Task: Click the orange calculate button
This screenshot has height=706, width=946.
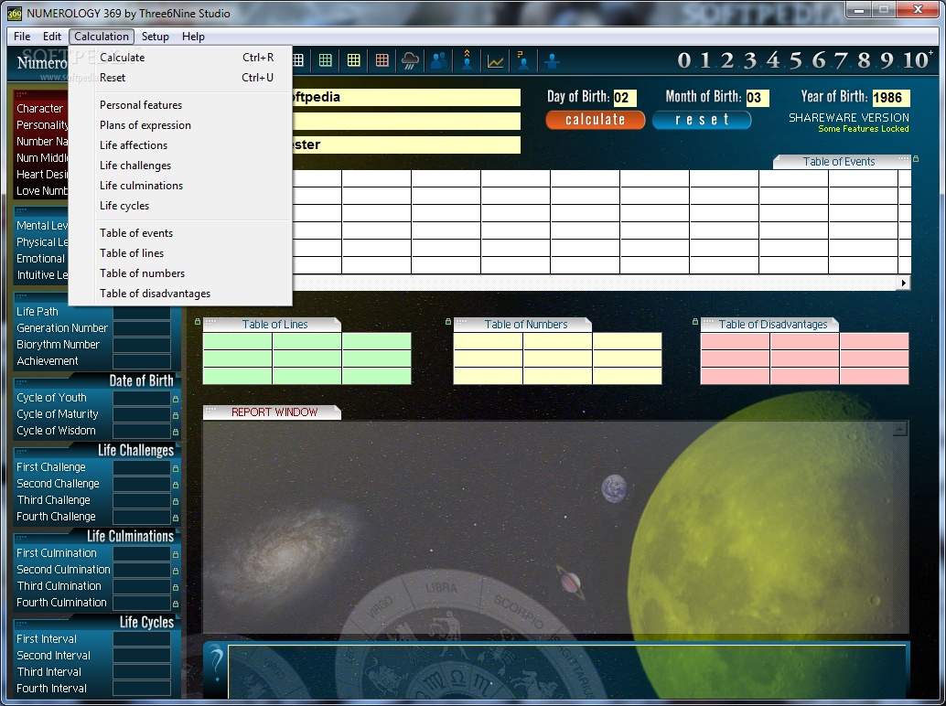Action: pyautogui.click(x=595, y=120)
